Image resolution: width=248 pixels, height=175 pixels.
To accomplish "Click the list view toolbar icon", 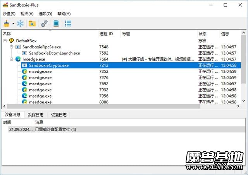I will (68, 24).
